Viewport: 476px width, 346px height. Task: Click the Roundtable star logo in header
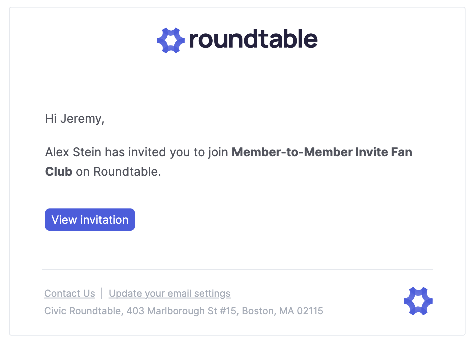(171, 40)
